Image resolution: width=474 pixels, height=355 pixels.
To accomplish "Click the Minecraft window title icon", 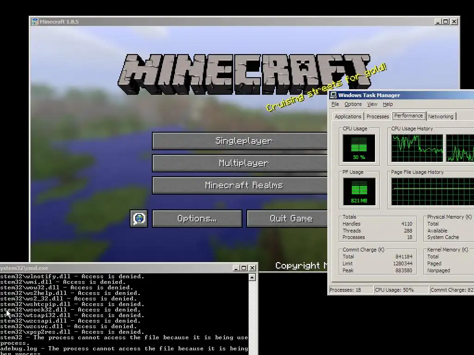I will pos(35,22).
